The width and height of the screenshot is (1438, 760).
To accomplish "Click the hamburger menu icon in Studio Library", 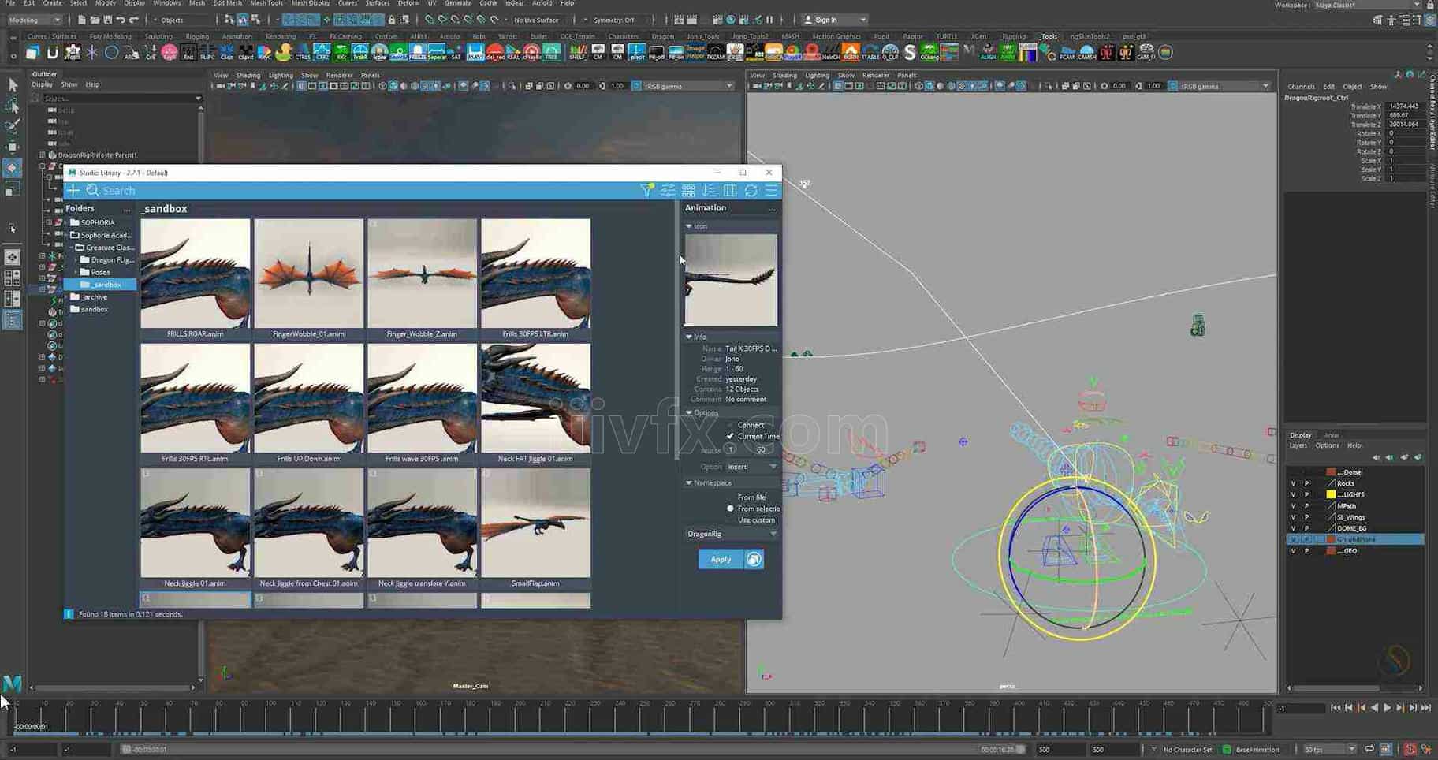I will 771,190.
